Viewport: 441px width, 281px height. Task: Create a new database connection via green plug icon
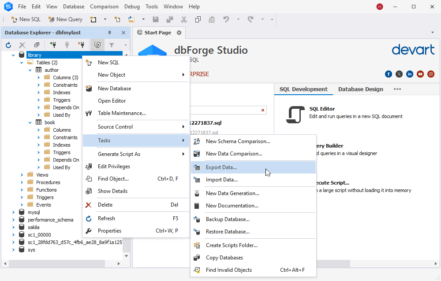53,44
